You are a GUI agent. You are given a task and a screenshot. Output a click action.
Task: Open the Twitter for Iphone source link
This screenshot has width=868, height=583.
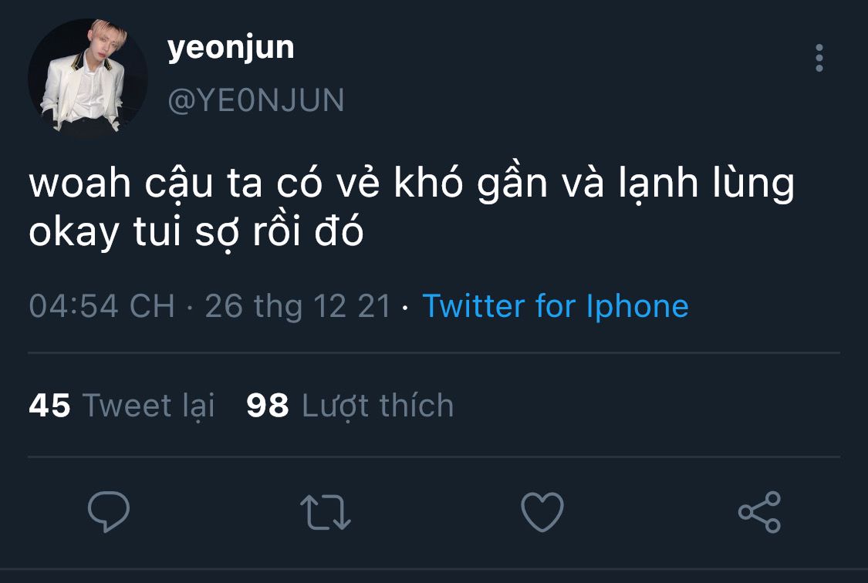(x=556, y=306)
